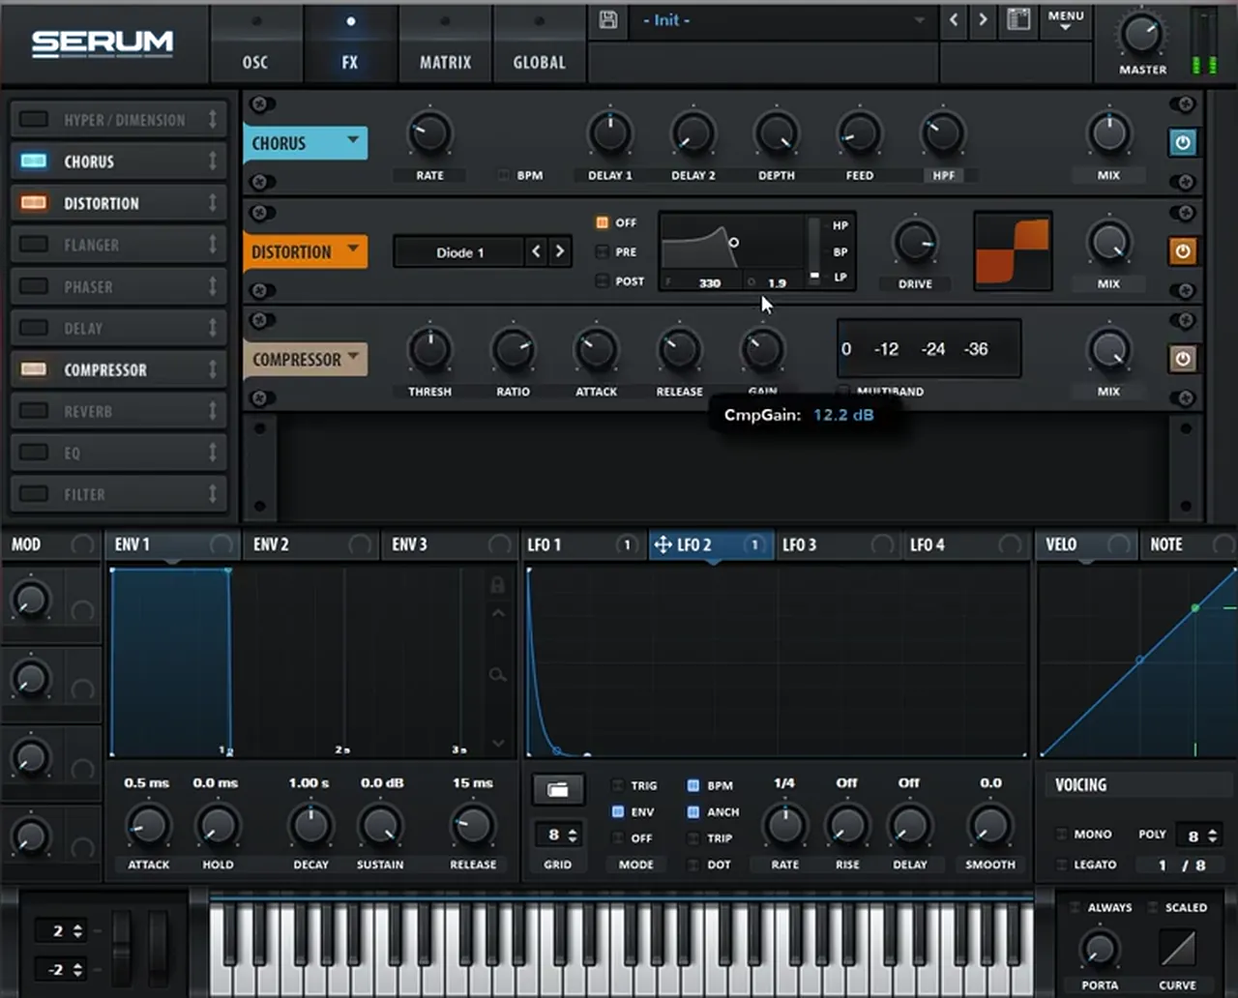
Task: Enable the Hyper/Dimension effect
Action: (34, 120)
